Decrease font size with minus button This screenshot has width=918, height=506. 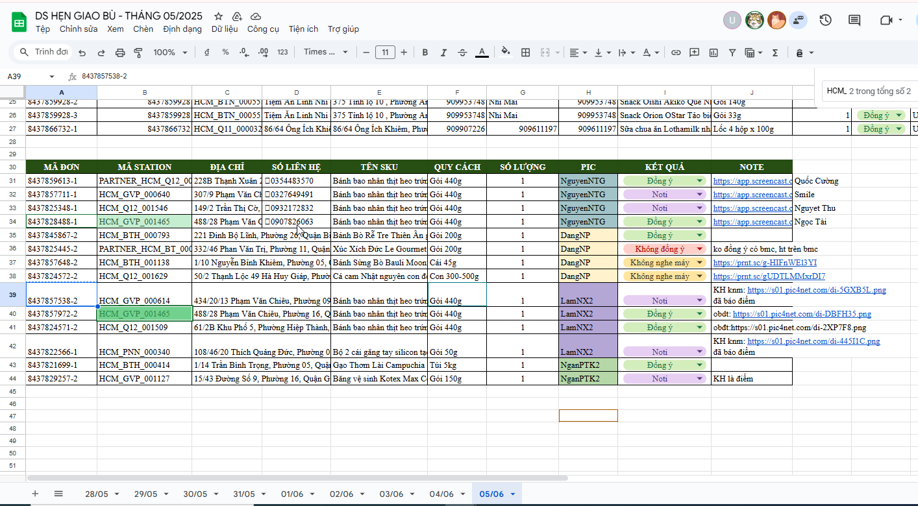point(366,52)
